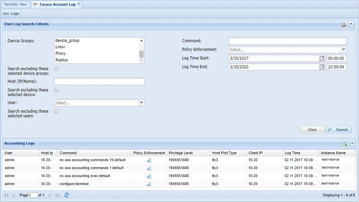Go to last page of Accounting Logs
Viewport: 359px width, 202px height.
coord(57,195)
